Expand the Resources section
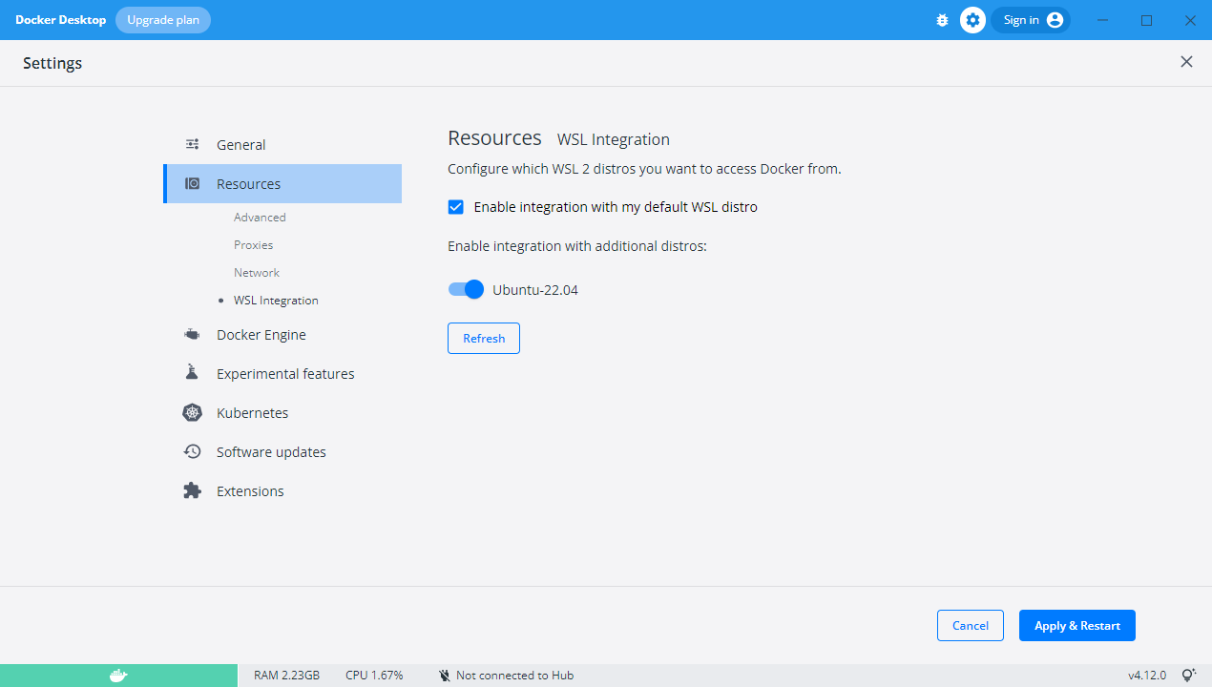1212x687 pixels. pyautogui.click(x=248, y=183)
